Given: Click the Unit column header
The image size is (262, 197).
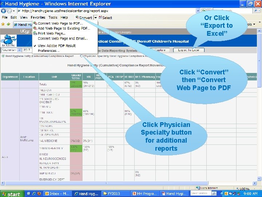Looking at the screenshot, I should click(x=54, y=77).
